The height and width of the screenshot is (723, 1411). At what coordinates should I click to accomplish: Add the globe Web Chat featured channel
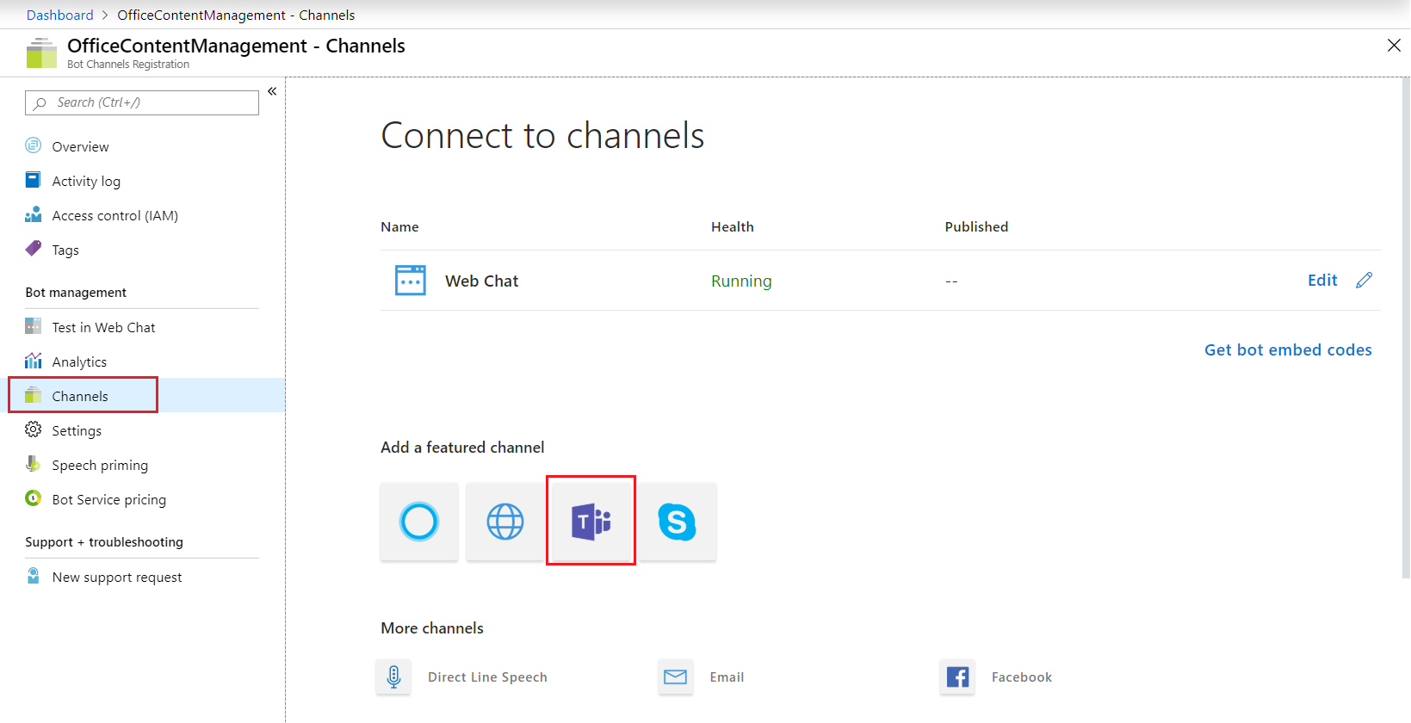pyautogui.click(x=504, y=522)
